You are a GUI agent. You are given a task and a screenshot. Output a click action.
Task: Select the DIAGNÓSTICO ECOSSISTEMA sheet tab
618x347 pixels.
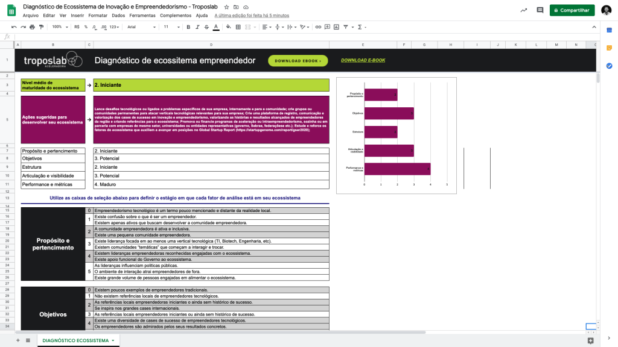pyautogui.click(x=78, y=340)
